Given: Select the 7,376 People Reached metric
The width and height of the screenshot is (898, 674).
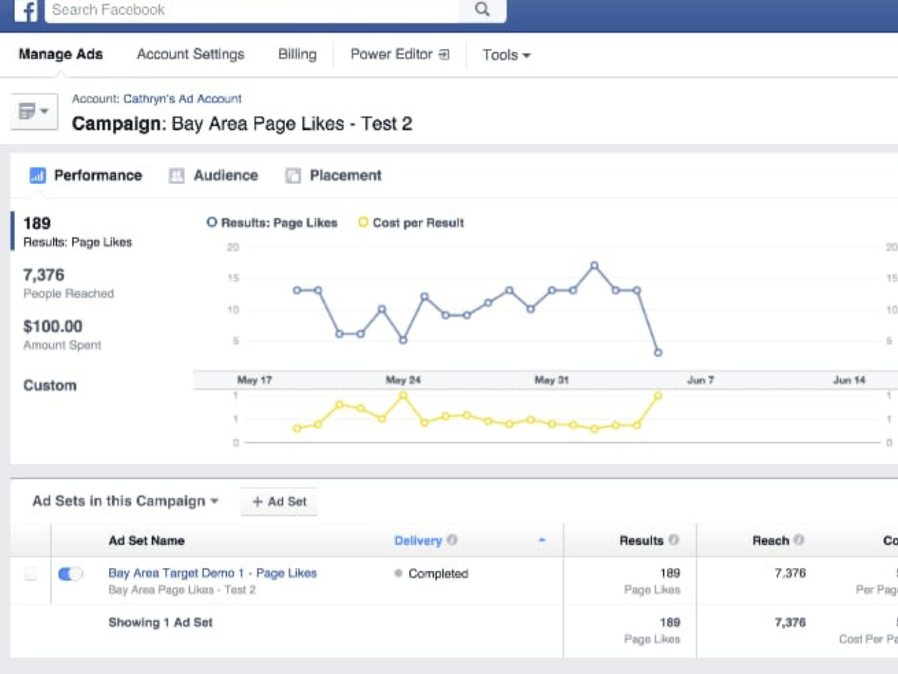Looking at the screenshot, I should click(x=68, y=283).
